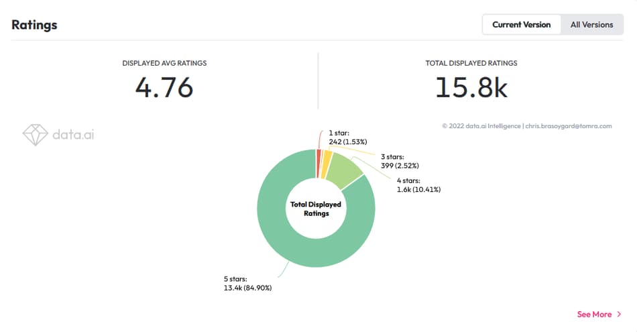Switch to the Current Version tab
The height and width of the screenshot is (332, 637).
click(521, 25)
